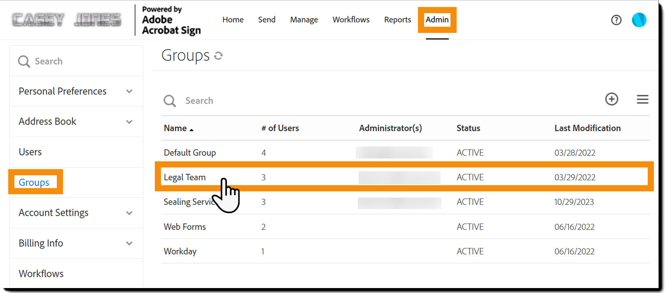Sort by Last Modification column header
This screenshot has height=293, width=665.
click(588, 128)
